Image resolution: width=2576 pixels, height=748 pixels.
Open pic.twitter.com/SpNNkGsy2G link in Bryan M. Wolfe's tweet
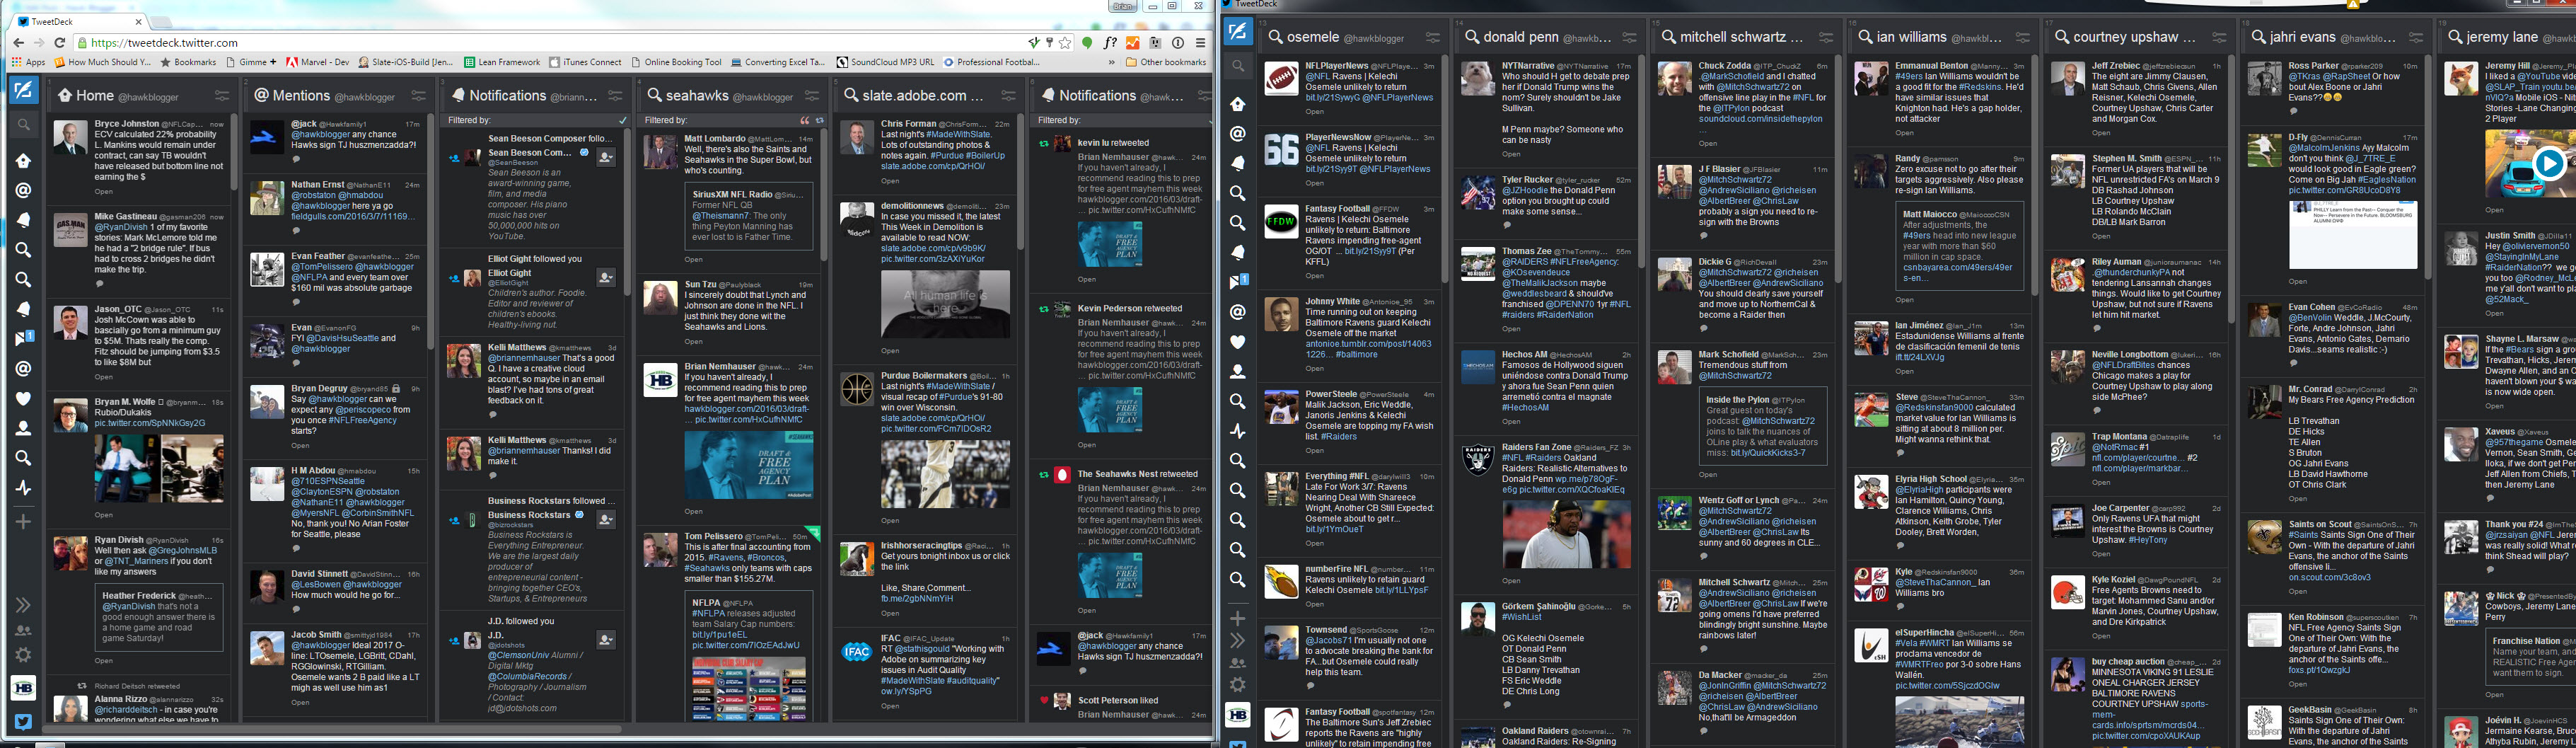[x=150, y=424]
